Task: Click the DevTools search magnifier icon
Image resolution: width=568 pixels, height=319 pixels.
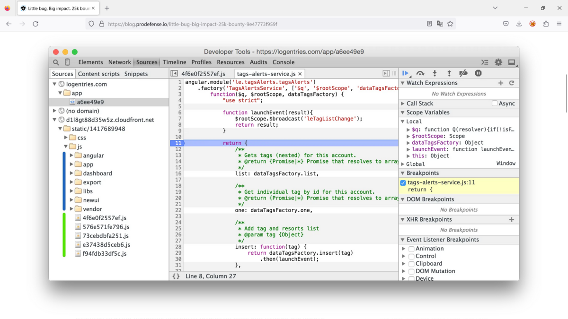Action: (56, 62)
